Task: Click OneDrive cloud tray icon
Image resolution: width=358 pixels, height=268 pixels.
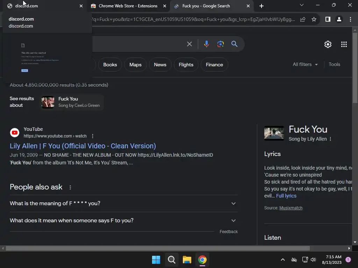Action: tap(294, 260)
